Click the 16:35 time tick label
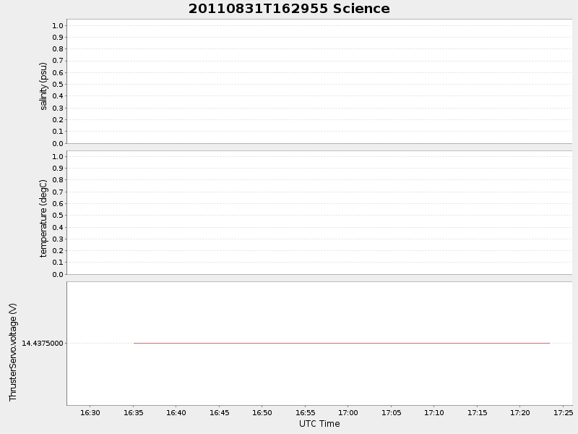 133,412
